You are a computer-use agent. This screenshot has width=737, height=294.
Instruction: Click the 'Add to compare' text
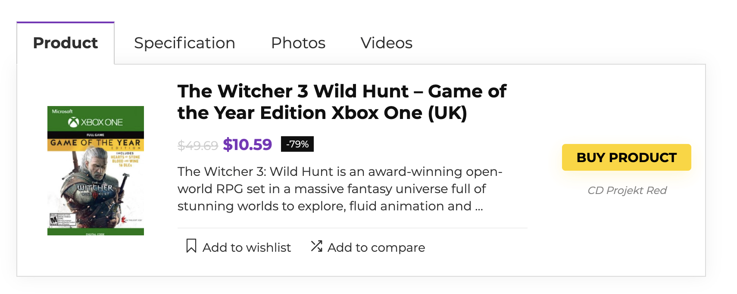[x=376, y=247]
